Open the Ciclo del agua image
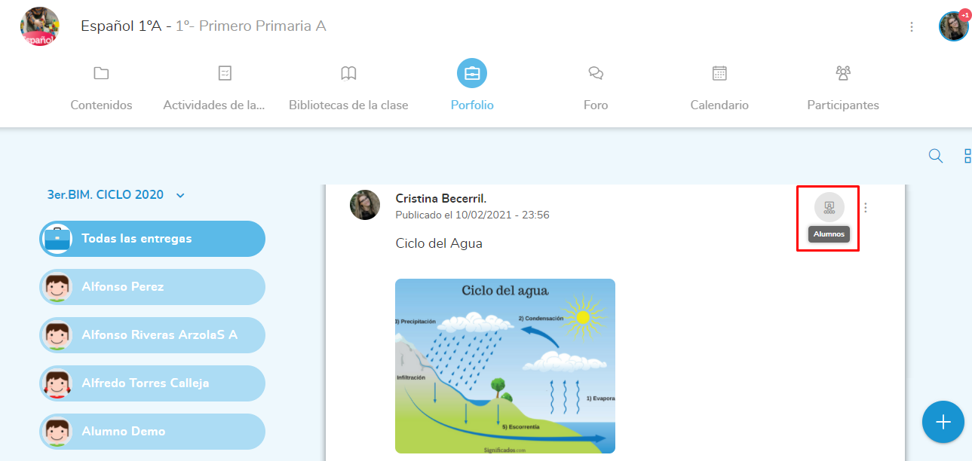Screen dimensions: 972x461 click(505, 366)
